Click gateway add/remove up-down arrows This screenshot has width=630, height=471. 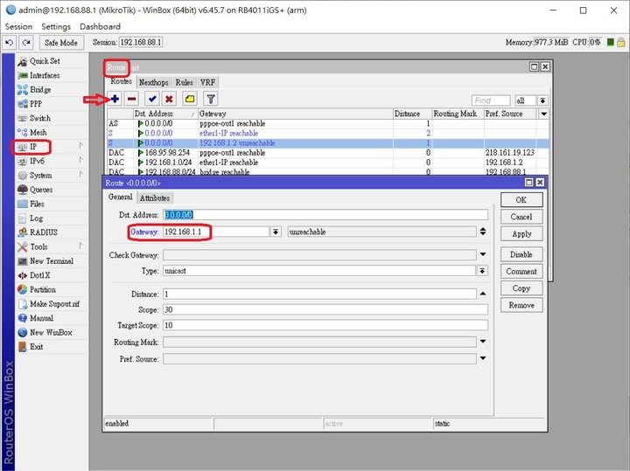(483, 232)
